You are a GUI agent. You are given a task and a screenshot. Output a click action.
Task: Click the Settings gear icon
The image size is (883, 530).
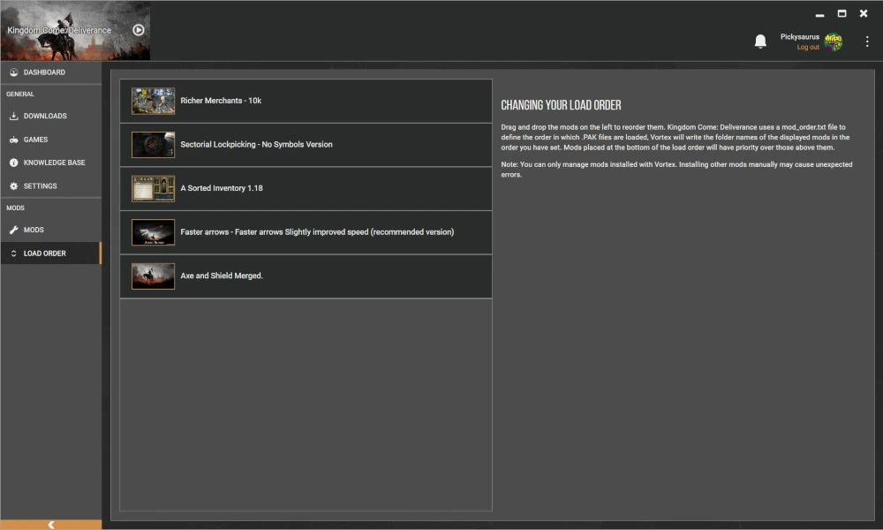point(13,185)
